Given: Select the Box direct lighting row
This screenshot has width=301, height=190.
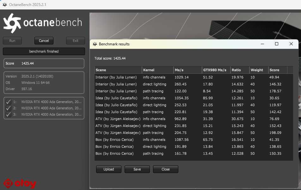Looking at the screenshot, I should tap(194, 147).
